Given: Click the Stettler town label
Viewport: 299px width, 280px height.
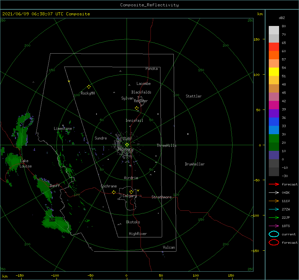Looking at the screenshot, I should 194,96.
